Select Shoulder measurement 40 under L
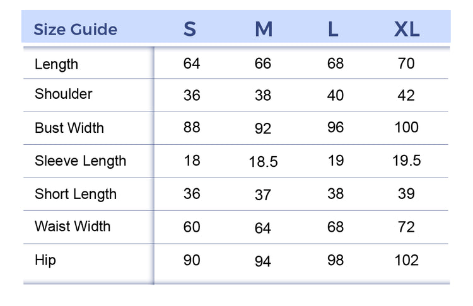The image size is (473, 306). [336, 95]
